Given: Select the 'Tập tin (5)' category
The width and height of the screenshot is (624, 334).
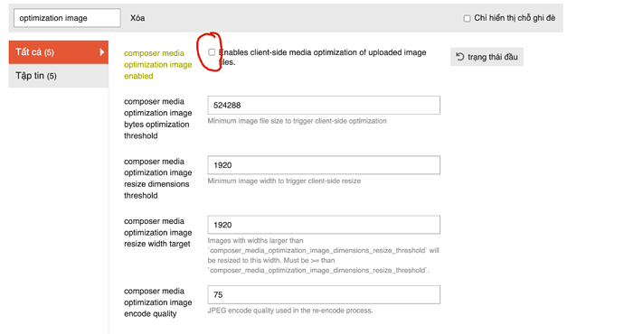Looking at the screenshot, I should click(59, 76).
